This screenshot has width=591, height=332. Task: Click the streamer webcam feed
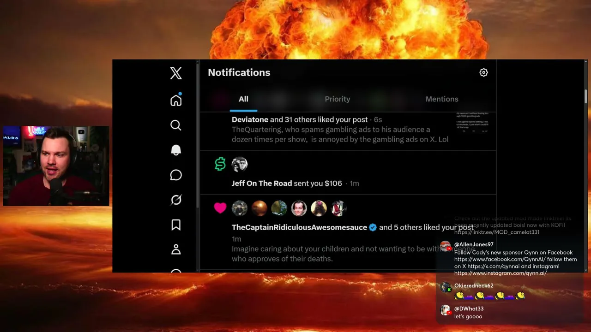[x=56, y=166]
